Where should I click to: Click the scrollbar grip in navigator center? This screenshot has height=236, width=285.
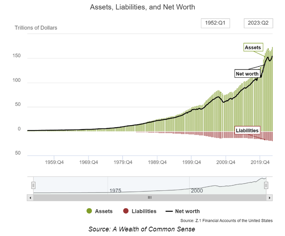[x=150, y=198]
